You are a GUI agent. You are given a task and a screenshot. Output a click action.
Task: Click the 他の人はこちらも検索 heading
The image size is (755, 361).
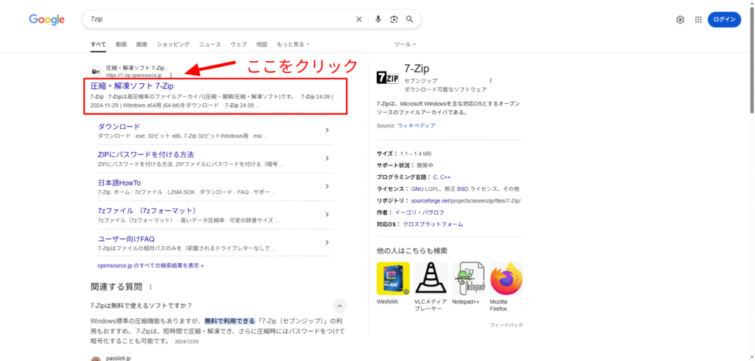click(x=412, y=250)
